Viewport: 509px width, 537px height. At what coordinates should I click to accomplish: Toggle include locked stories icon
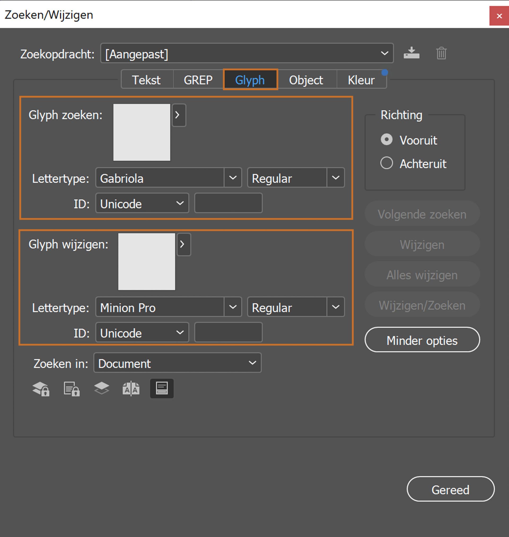click(x=72, y=388)
